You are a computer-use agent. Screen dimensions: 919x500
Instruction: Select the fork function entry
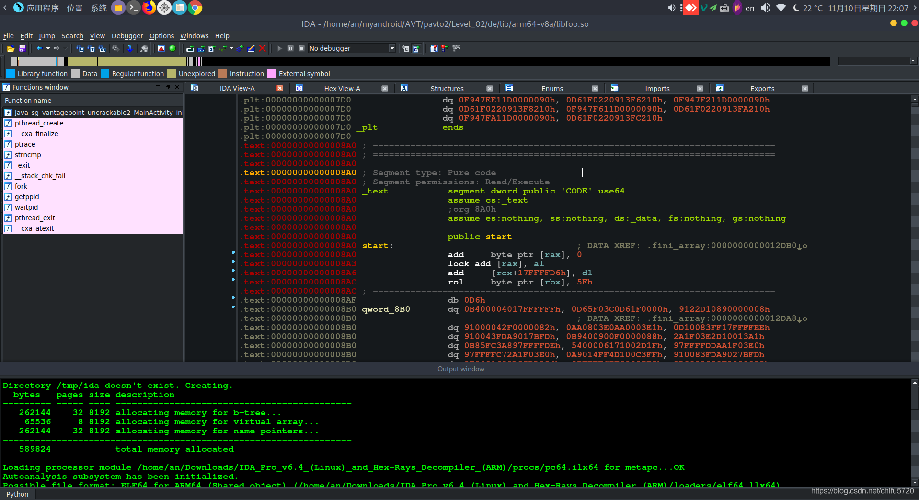point(93,186)
